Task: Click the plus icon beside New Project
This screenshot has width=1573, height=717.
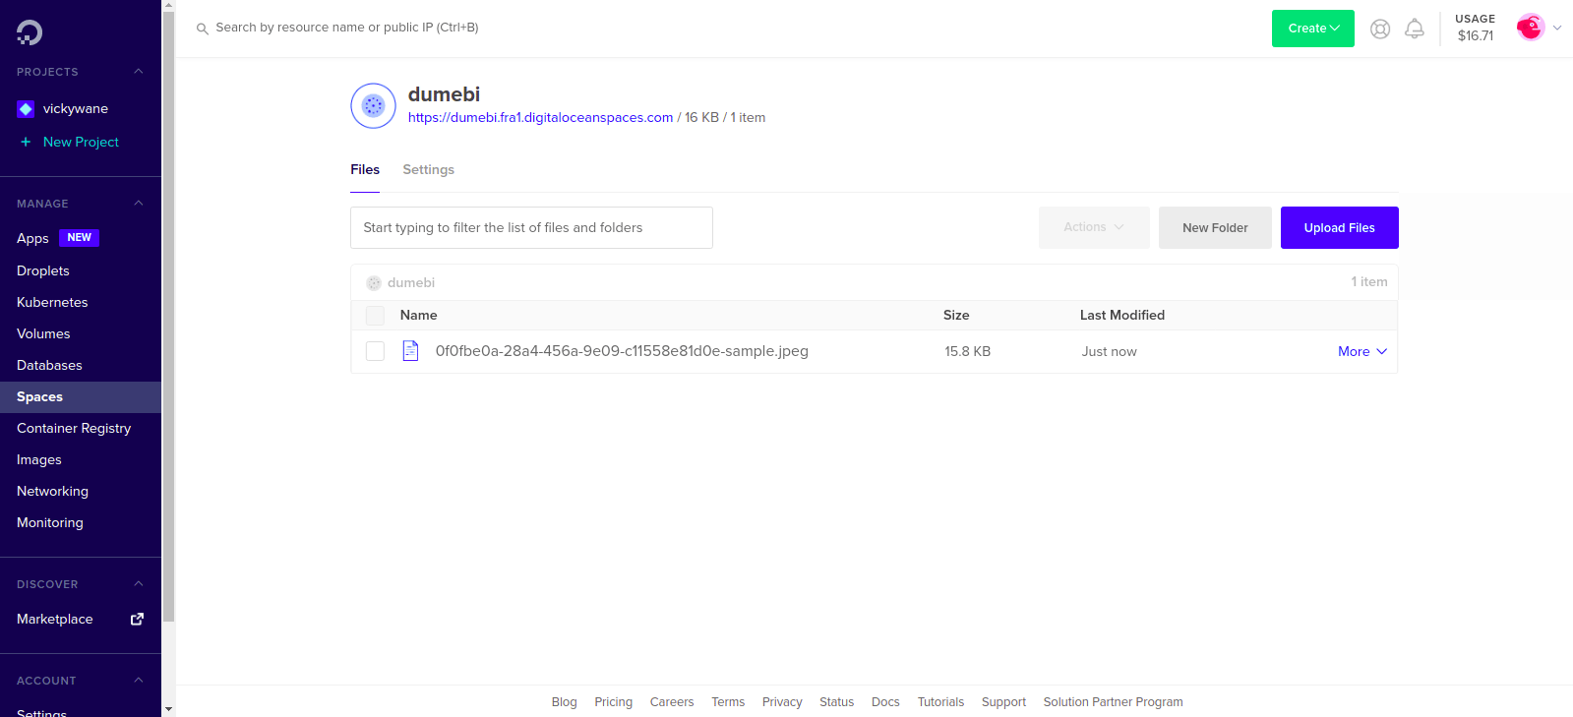Action: (27, 142)
